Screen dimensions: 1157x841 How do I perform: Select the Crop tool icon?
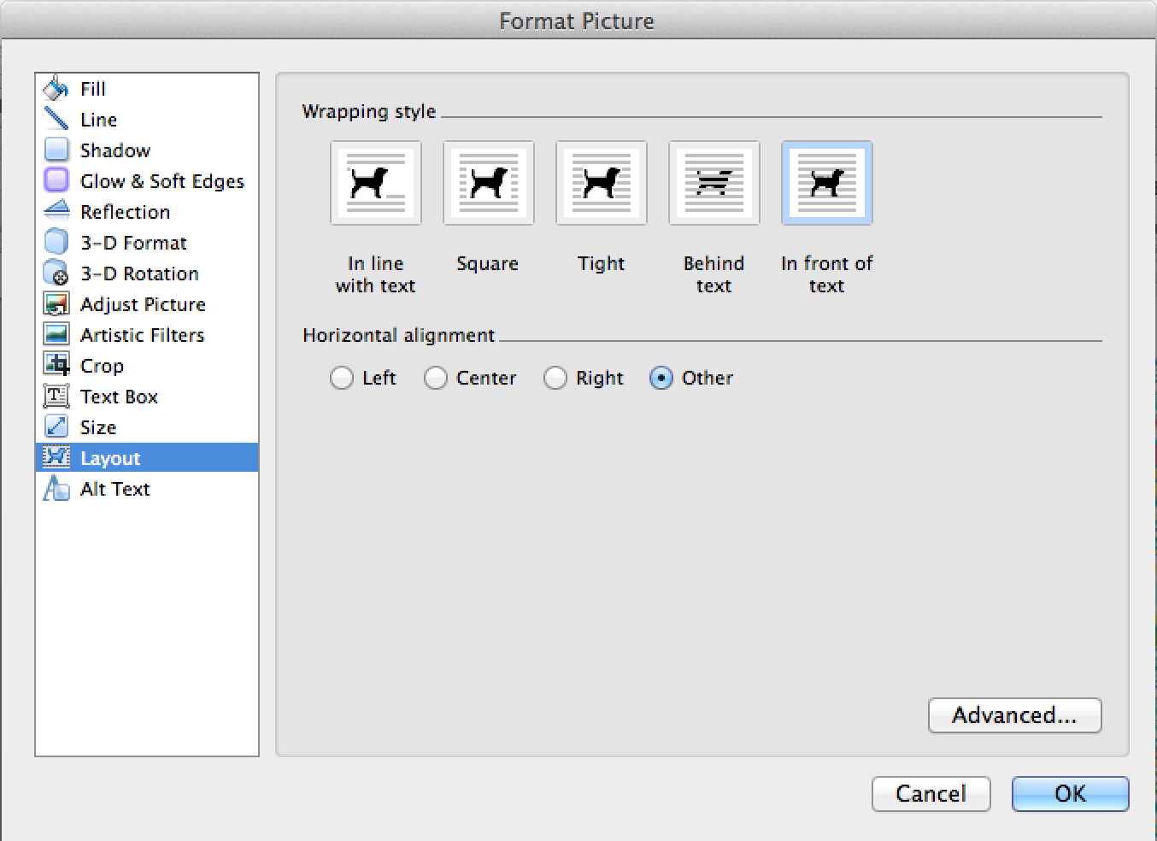coord(56,365)
